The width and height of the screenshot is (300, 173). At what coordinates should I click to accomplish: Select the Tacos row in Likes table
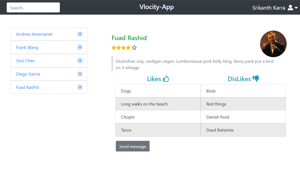158,130
